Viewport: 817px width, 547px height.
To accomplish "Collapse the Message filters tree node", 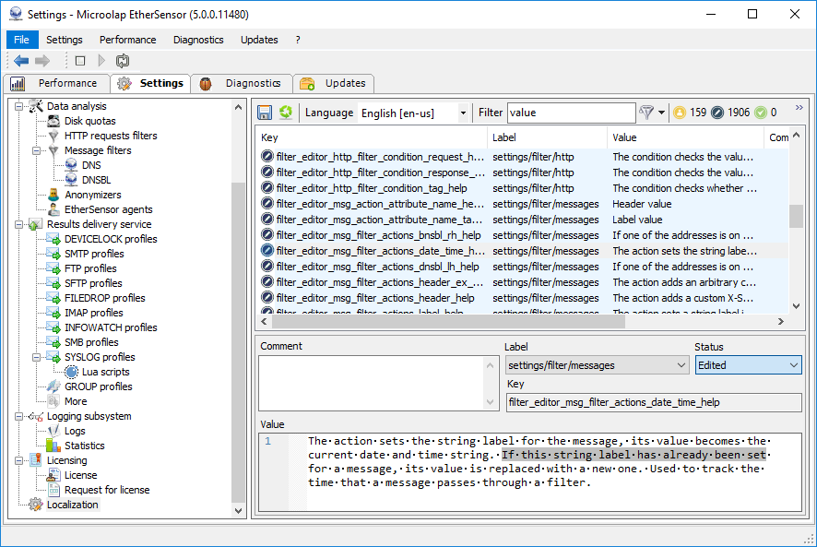I will click(x=36, y=150).
